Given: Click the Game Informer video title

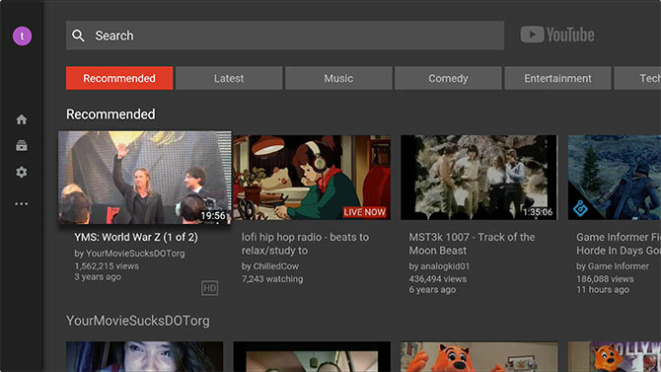Looking at the screenshot, I should [619, 244].
